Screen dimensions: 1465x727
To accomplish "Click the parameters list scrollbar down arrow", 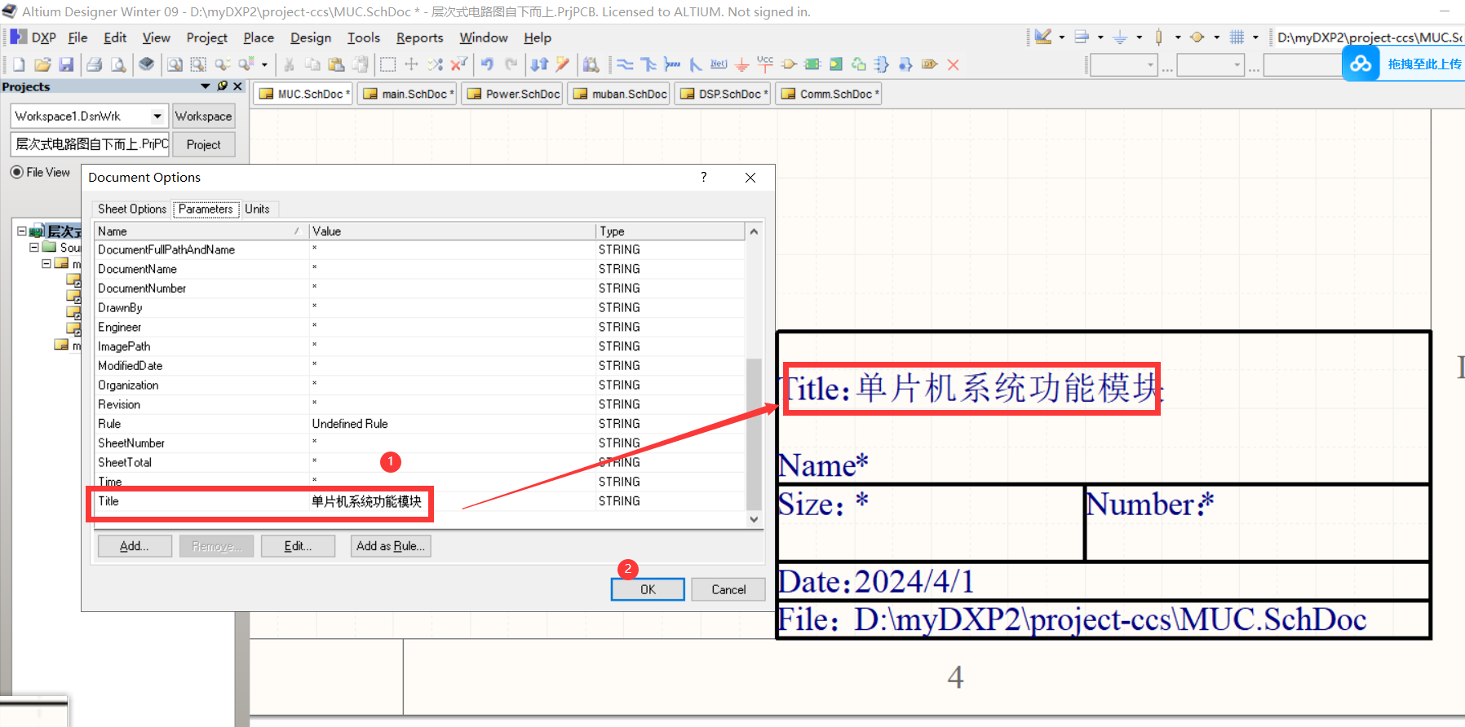I will coord(754,519).
